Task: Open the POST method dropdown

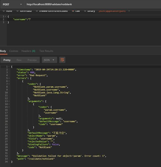Action: click(12, 4)
